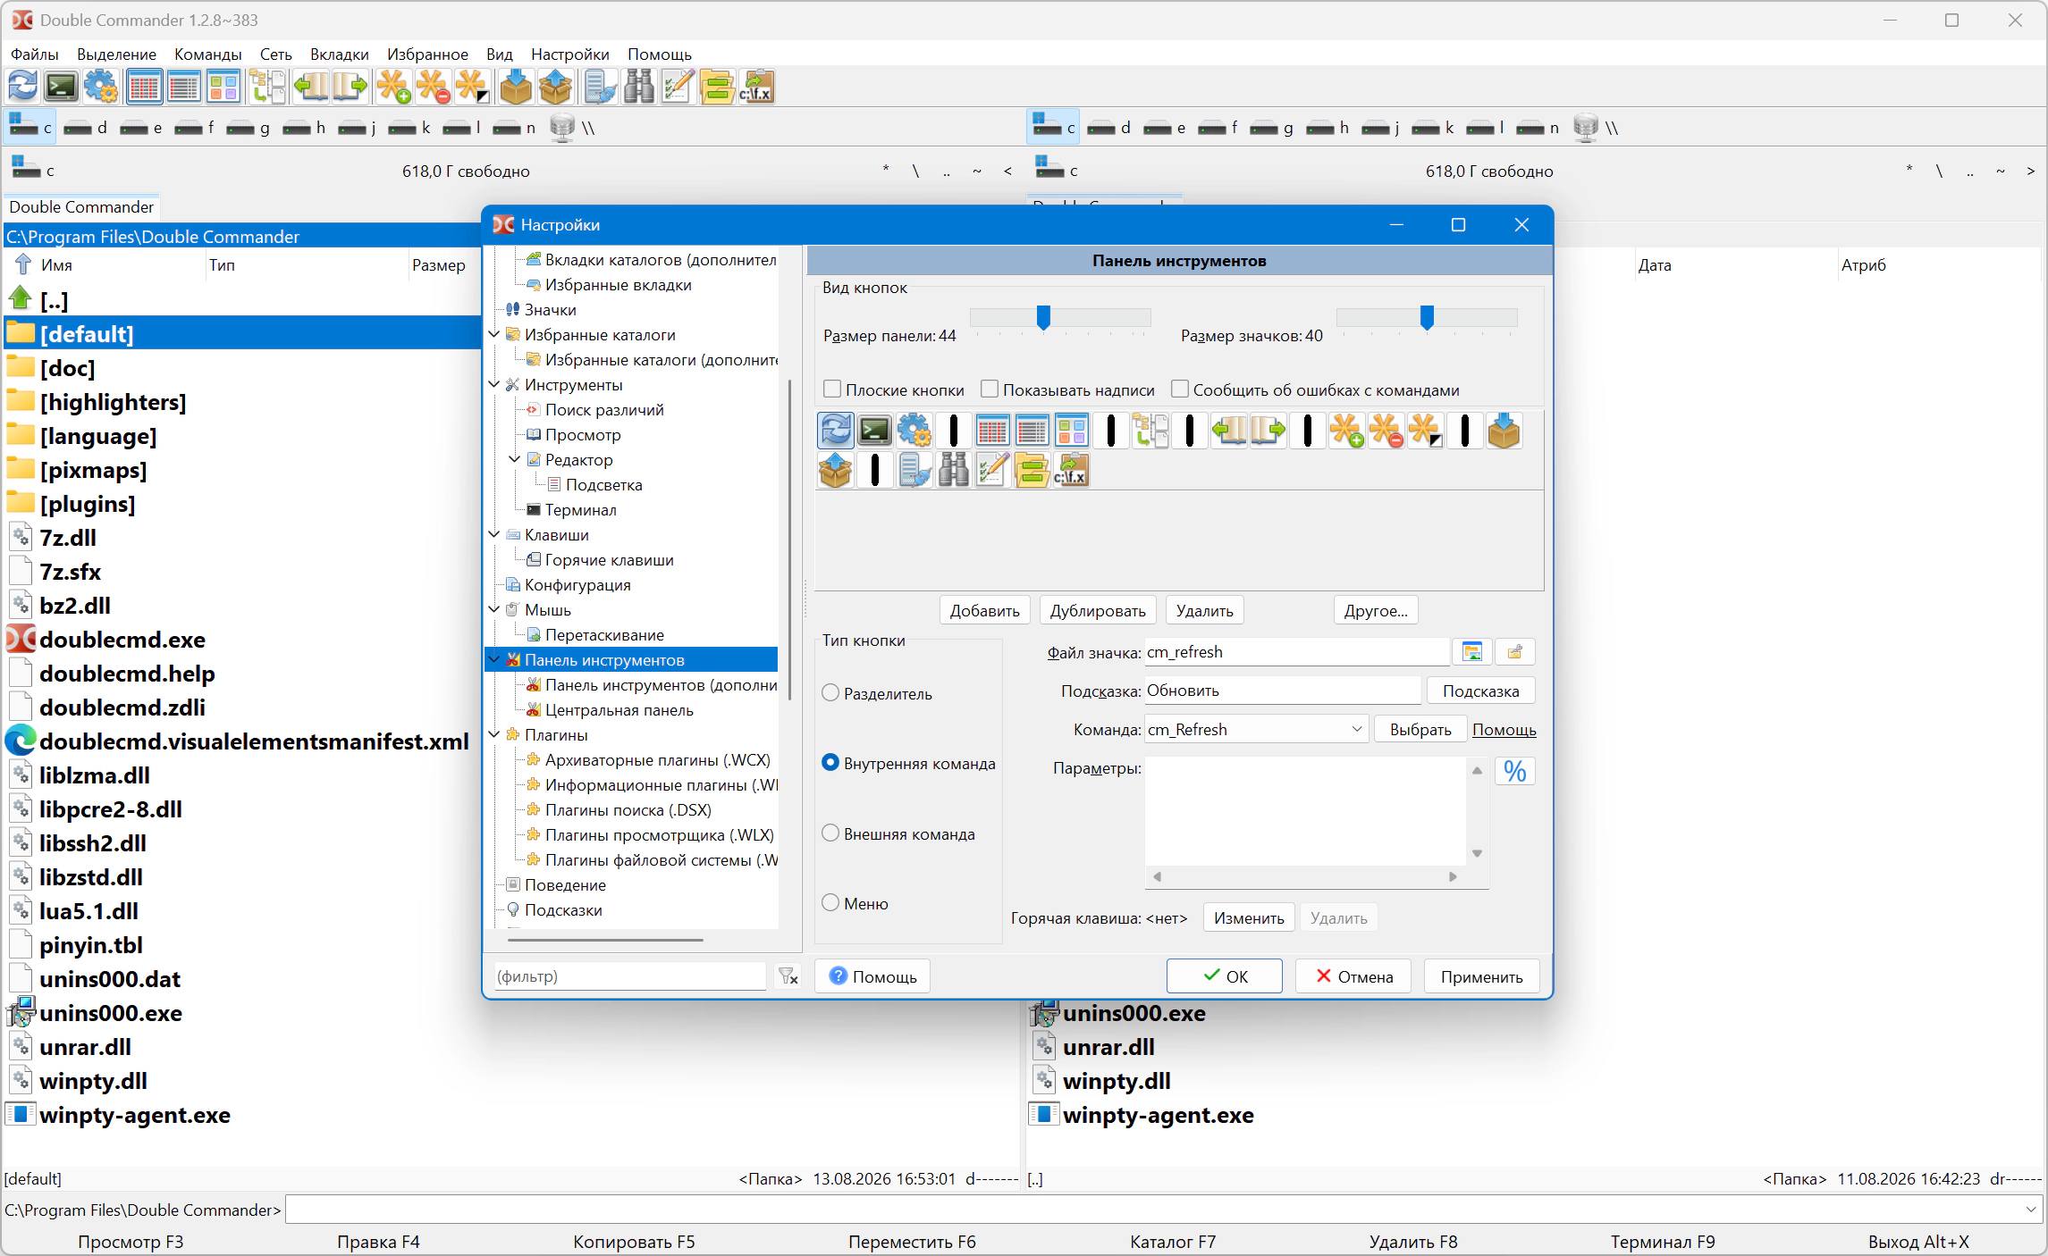Viewport: 2048px width, 1256px height.
Task: Click c:\f.x copy names icon in main toolbar
Action: point(756,87)
